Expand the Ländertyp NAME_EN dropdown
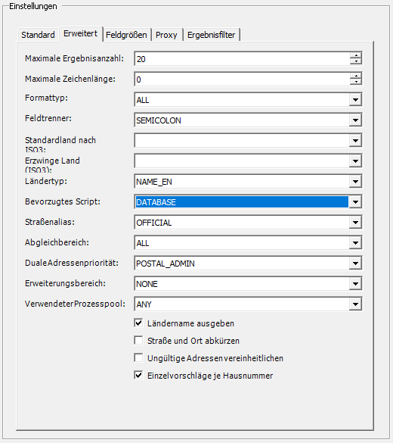The width and height of the screenshot is (393, 443). 355,182
